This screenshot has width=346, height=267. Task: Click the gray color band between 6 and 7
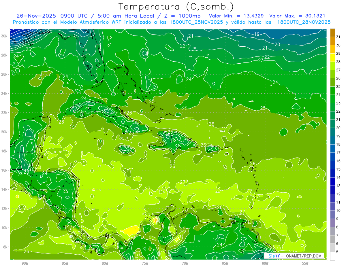(x=332, y=239)
